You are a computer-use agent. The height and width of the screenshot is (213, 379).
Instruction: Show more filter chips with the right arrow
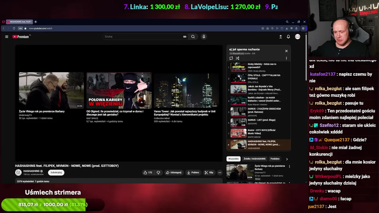coord(287,159)
